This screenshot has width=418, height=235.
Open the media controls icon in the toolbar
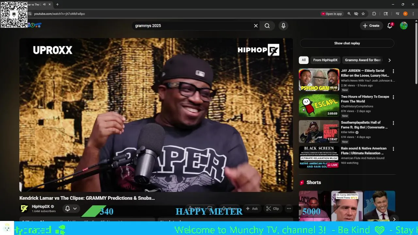(x=397, y=14)
